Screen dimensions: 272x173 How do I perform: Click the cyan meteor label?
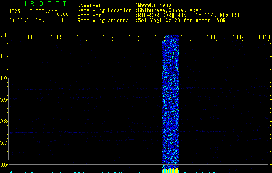pyautogui.click(x=62, y=13)
